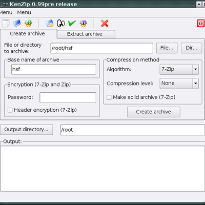Open the Compression level None dropdown
This screenshot has height=205, width=205.
point(179,84)
